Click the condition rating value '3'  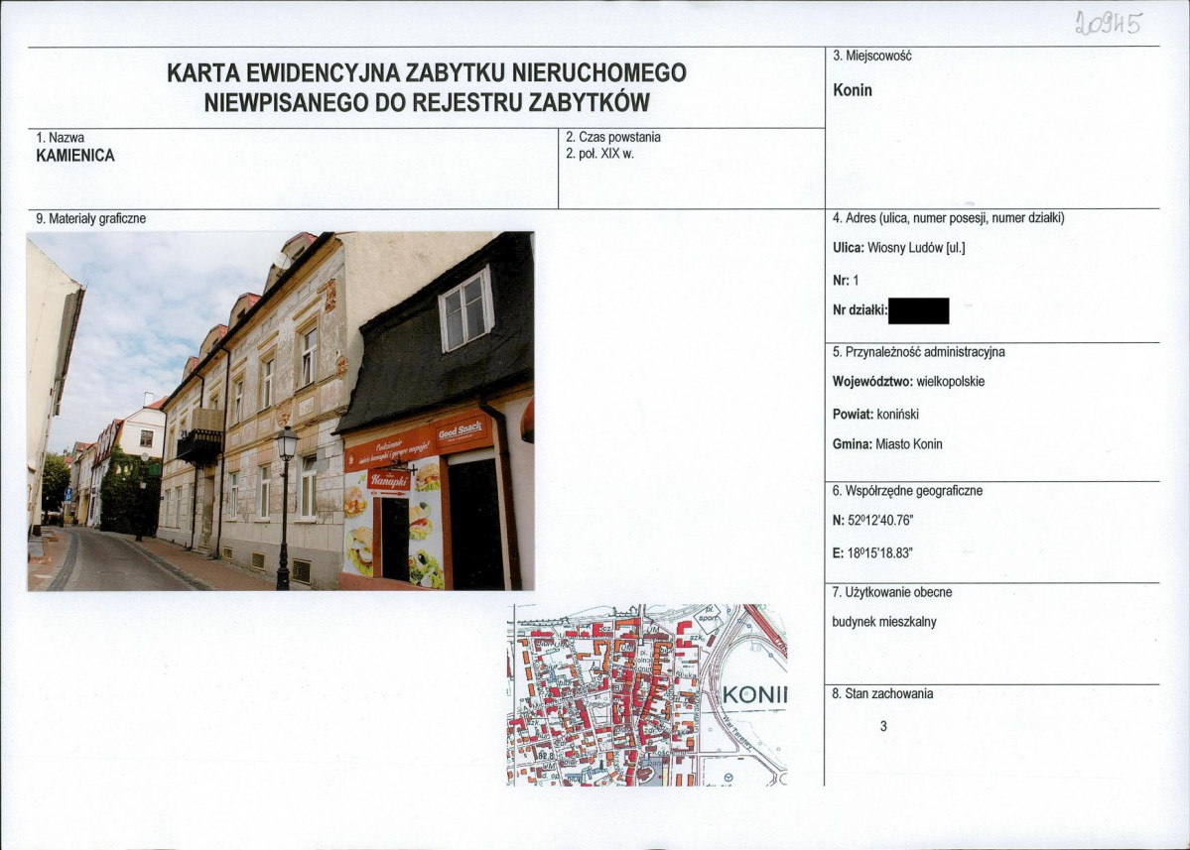(x=883, y=726)
